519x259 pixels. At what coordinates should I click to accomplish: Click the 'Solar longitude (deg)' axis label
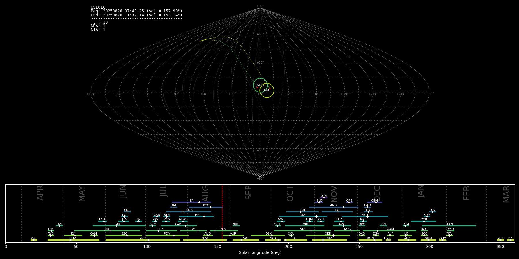(x=260, y=253)
